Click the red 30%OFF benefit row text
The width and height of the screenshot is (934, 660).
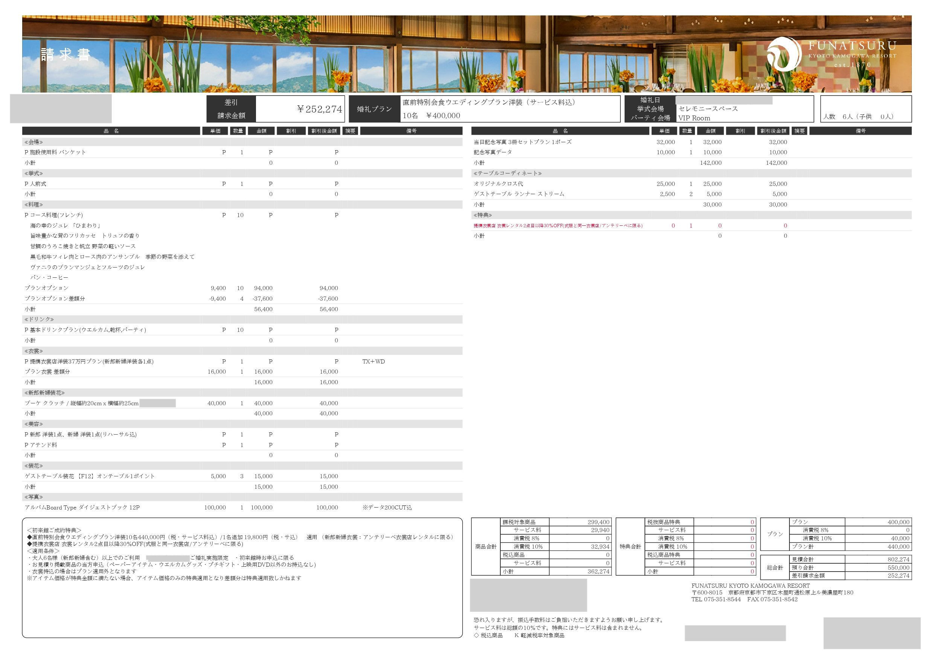tap(558, 226)
